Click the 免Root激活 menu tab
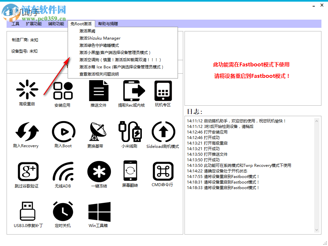This screenshot has height=246, width=328. pos(81,24)
